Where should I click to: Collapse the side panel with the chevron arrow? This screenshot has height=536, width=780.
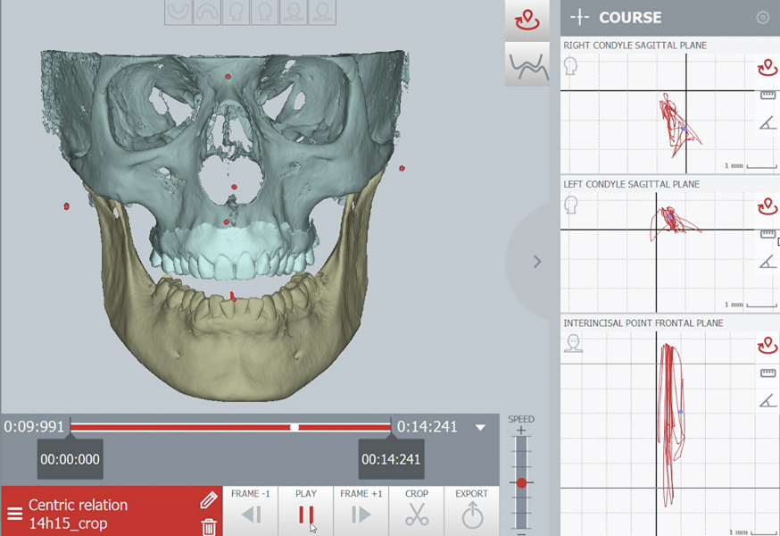pyautogui.click(x=536, y=262)
